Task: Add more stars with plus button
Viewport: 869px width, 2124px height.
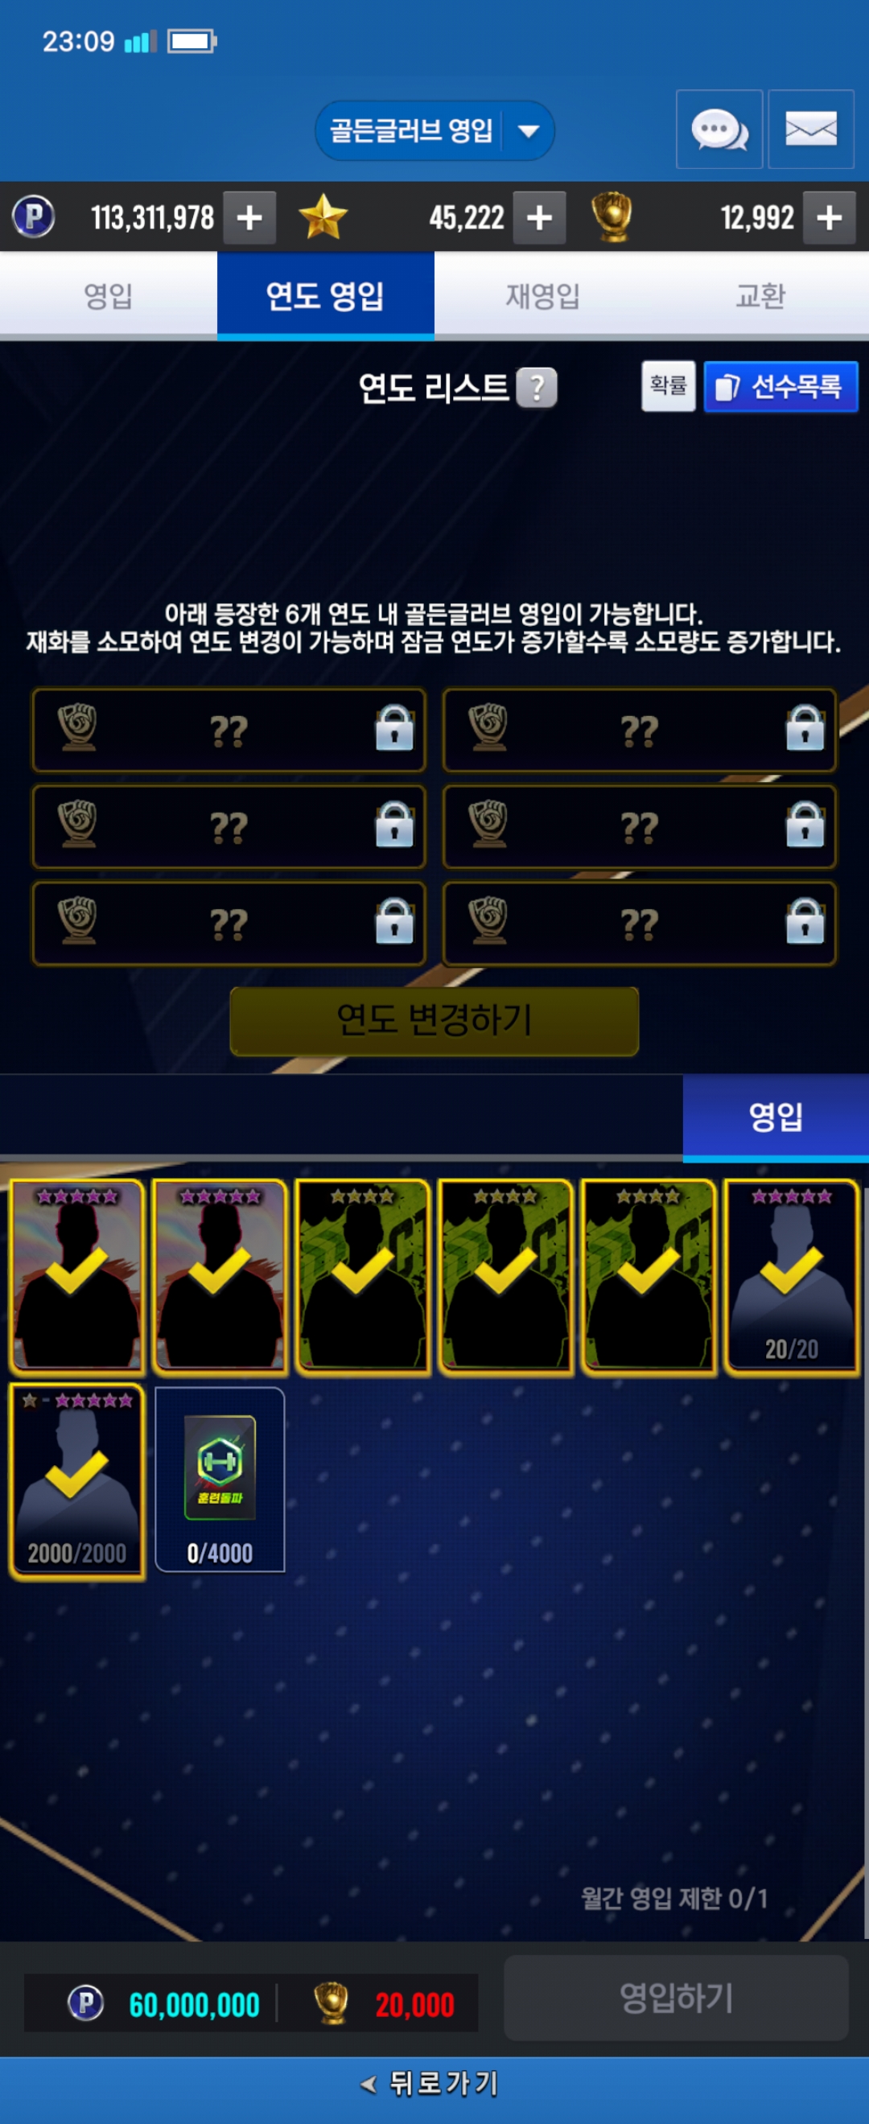Action: click(539, 218)
